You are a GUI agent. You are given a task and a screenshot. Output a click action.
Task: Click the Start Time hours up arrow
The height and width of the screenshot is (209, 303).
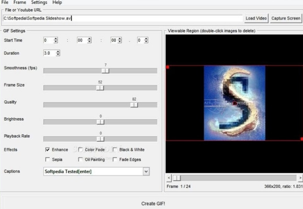[56, 39]
